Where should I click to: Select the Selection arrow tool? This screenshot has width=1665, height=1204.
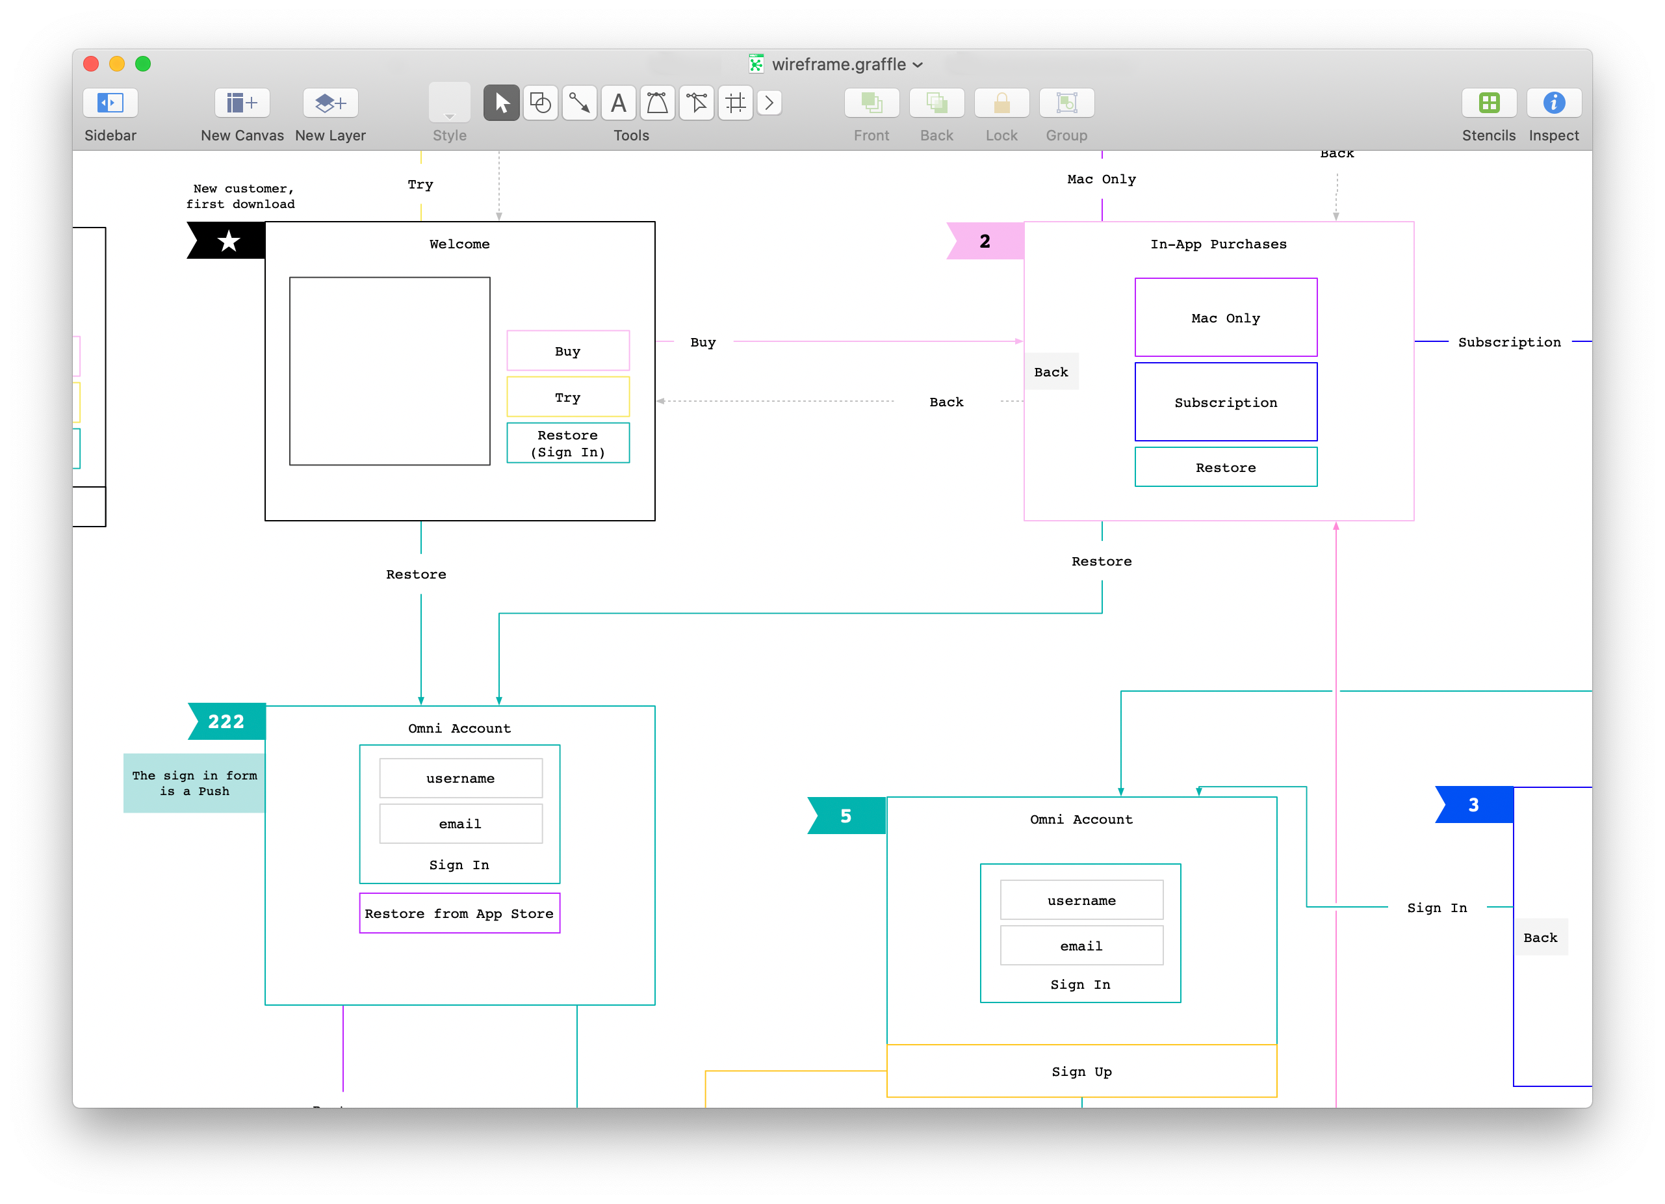(502, 103)
